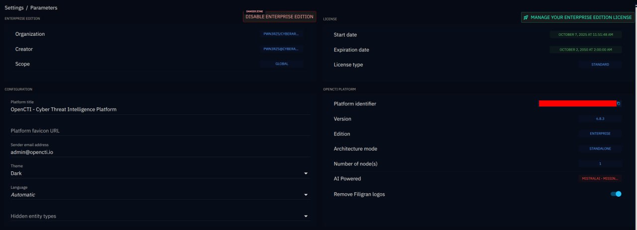Click the Remove Filigran logos label

pos(359,194)
